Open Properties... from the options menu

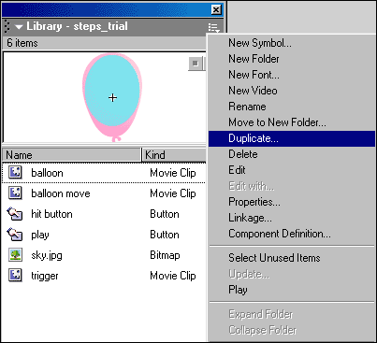click(x=254, y=202)
